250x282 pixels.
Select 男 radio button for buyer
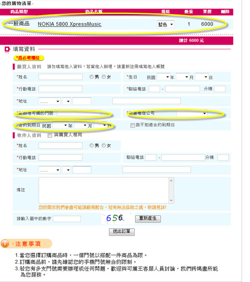click(91, 77)
